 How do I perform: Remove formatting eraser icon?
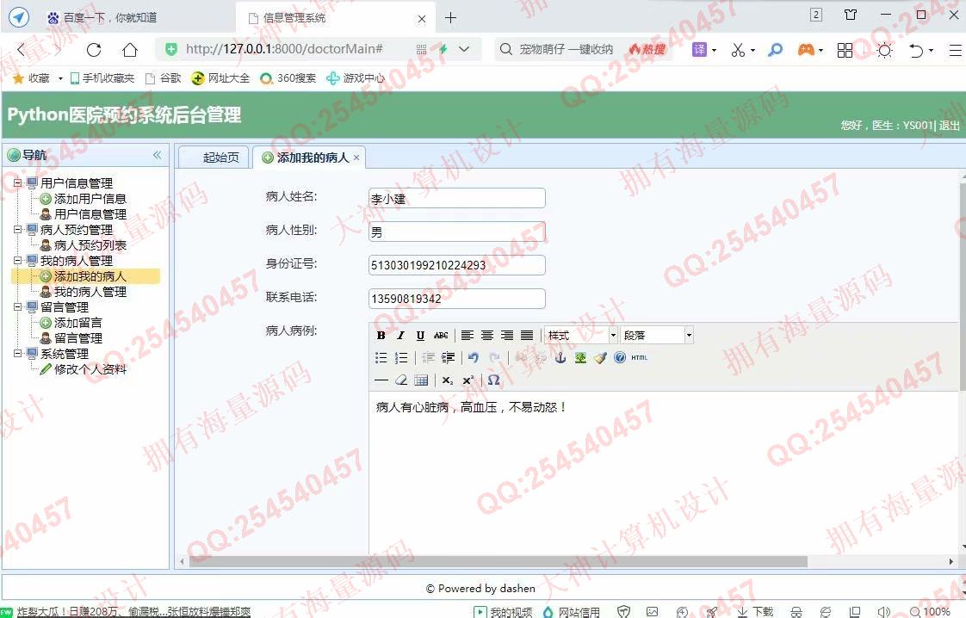coord(401,380)
